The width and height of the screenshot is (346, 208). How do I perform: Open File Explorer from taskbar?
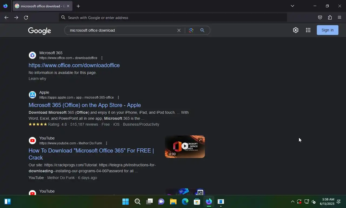[173, 201]
